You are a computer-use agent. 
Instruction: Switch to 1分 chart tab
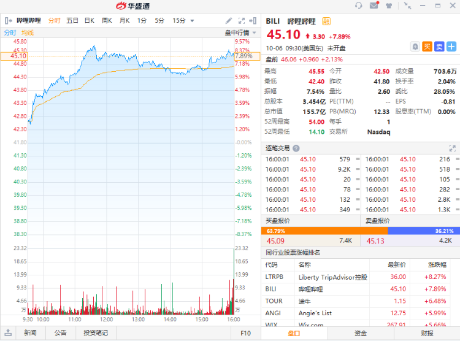click(142, 20)
